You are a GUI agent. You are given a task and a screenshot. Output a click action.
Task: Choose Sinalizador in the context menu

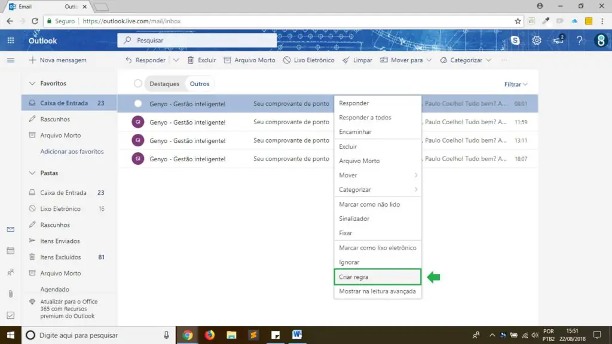378,219
